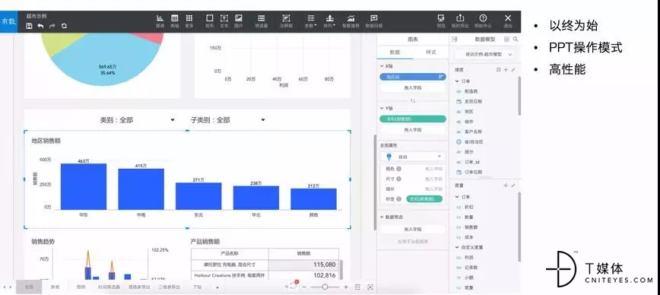Click the table icon beside 数据模型 title
This screenshot has height=295, width=660.
point(506,39)
